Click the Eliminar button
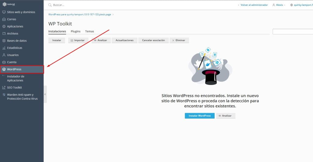The height and width of the screenshot is (162, 313). point(179,40)
